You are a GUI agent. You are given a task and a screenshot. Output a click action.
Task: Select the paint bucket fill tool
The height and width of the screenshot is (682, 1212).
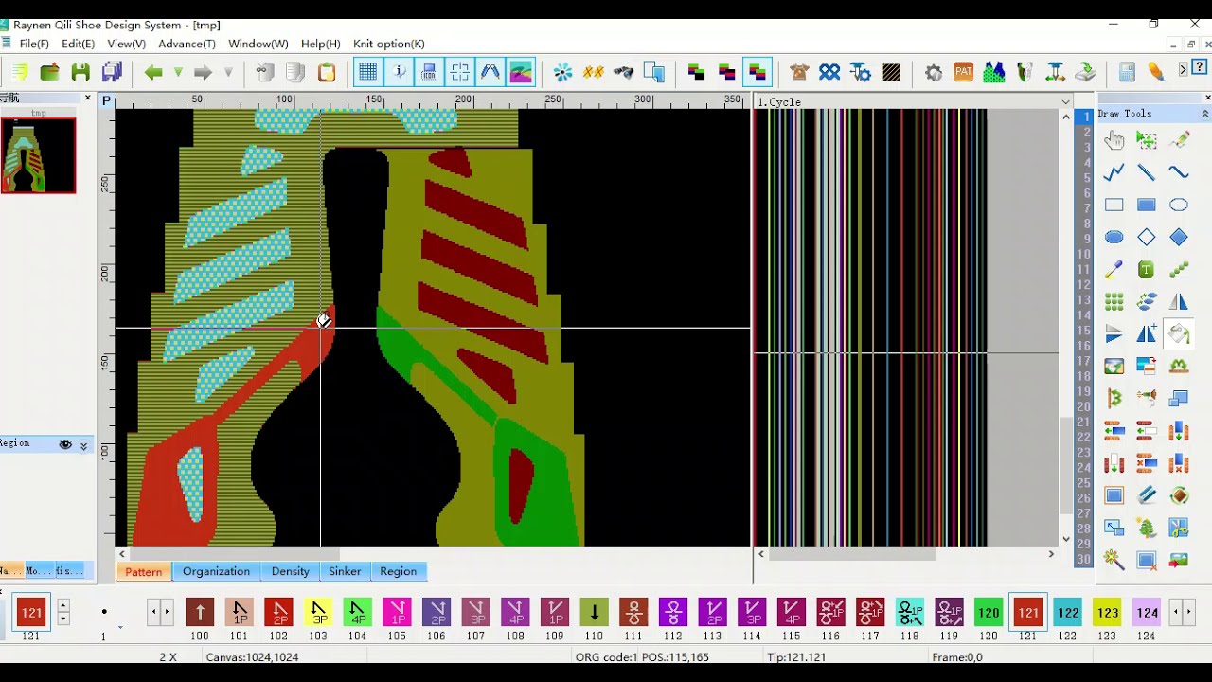tap(1179, 333)
